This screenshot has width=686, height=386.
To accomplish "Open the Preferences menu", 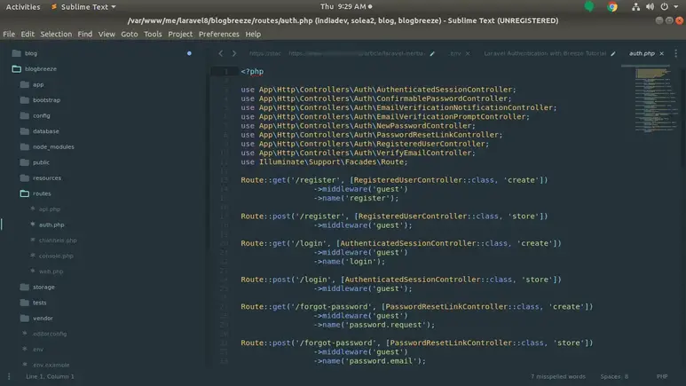I will (218, 34).
